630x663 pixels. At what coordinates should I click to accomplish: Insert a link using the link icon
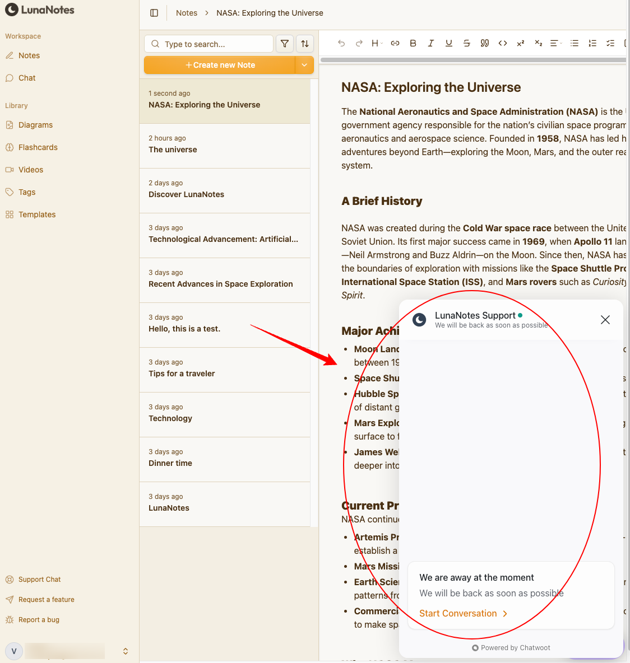click(x=395, y=43)
